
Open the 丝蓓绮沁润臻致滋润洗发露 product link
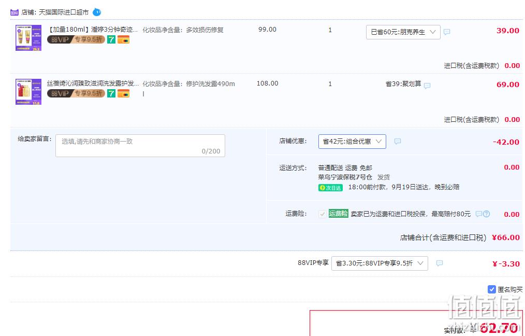tap(93, 83)
